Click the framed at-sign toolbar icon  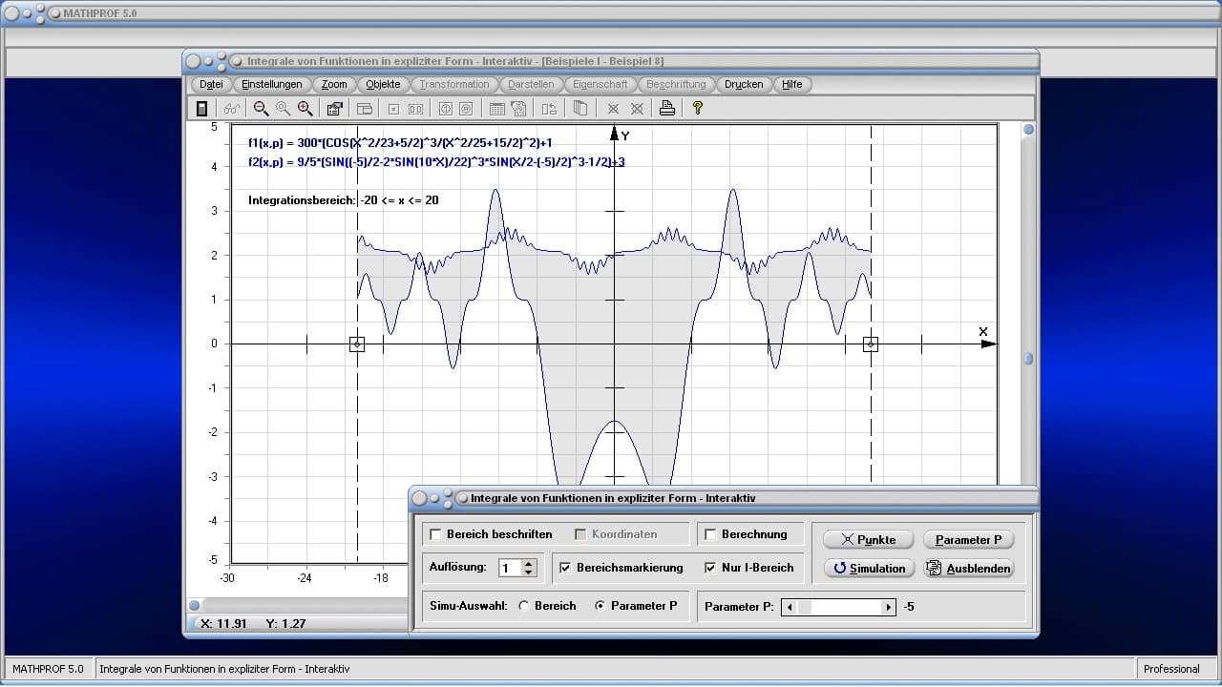pos(467,109)
